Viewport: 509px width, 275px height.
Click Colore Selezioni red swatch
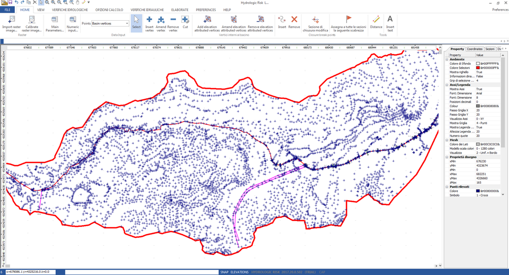pos(478,68)
